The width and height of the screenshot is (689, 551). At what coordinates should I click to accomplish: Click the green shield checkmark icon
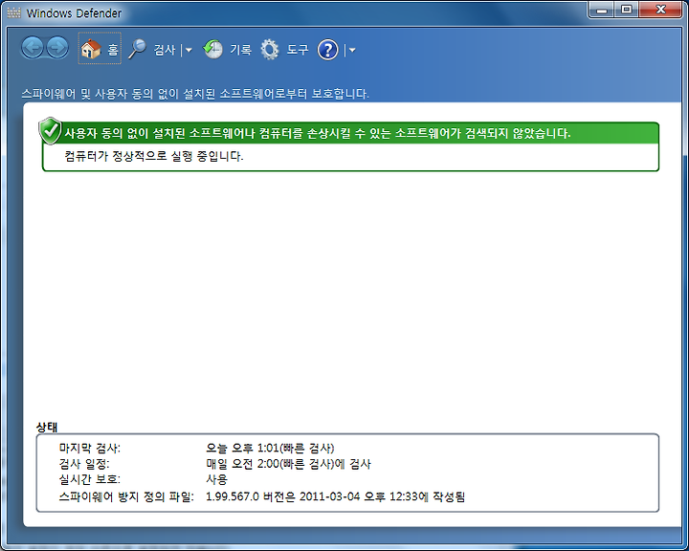point(50,130)
